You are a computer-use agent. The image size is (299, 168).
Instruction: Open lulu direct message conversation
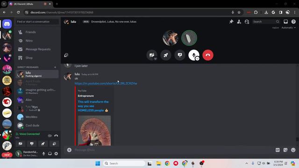point(37,74)
